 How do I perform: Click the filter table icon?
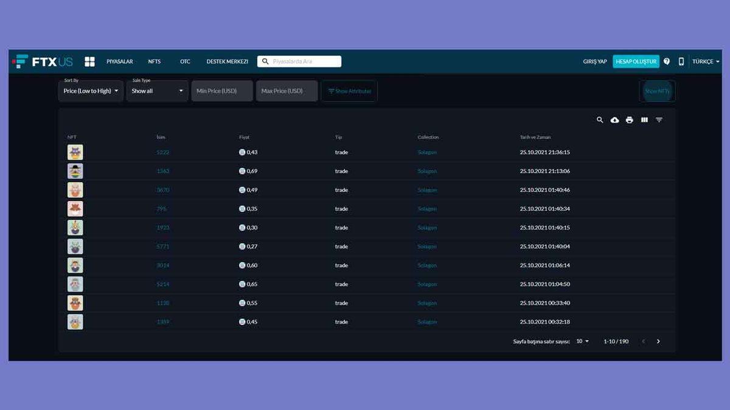[x=659, y=120]
